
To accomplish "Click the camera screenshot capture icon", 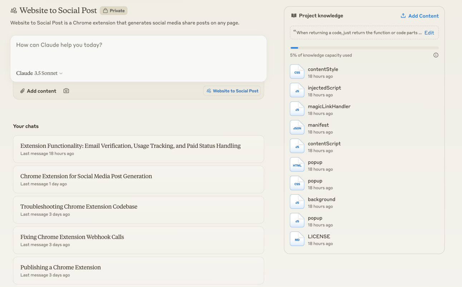I will click(66, 91).
